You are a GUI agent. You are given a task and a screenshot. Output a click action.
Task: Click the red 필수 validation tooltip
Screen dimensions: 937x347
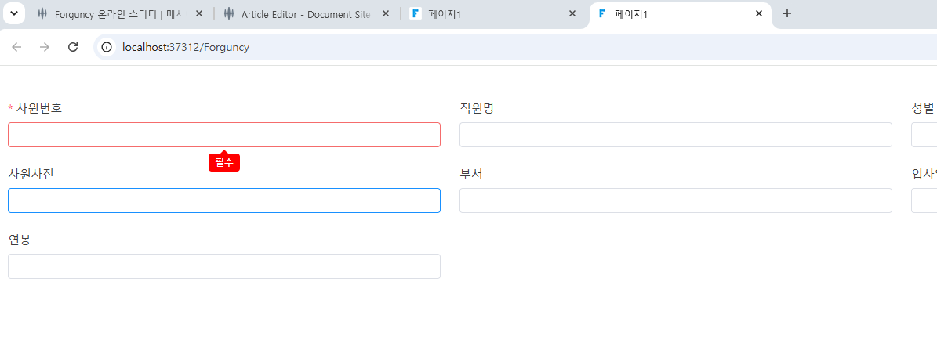coord(224,162)
